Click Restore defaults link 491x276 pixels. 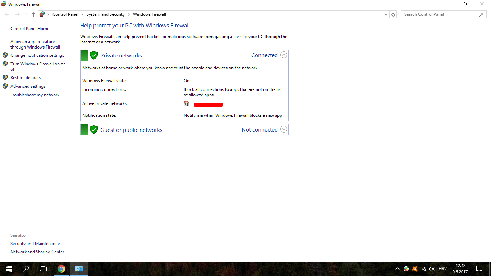click(x=26, y=78)
